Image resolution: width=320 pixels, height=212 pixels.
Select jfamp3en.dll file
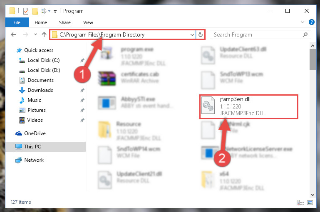(248, 106)
